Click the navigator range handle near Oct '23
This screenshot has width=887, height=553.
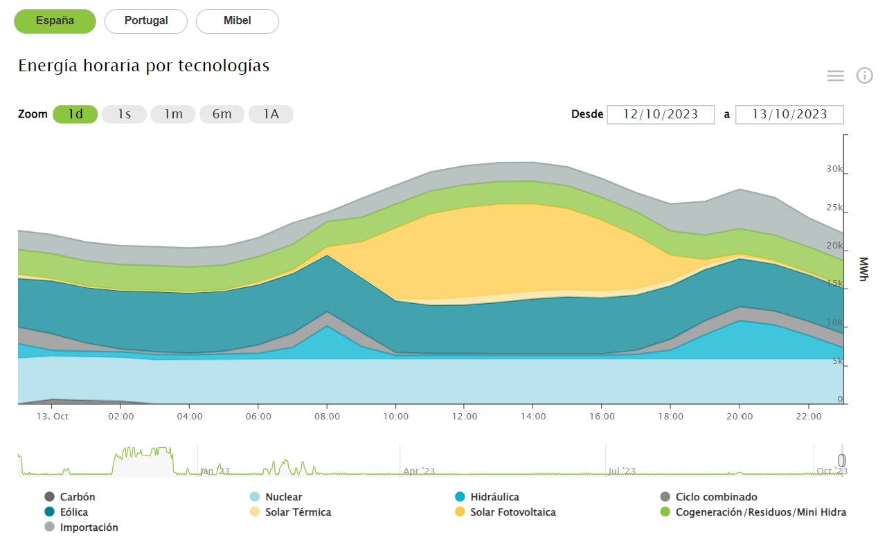[x=841, y=460]
